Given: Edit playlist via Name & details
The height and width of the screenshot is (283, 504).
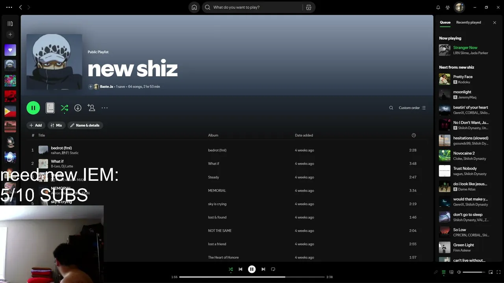Looking at the screenshot, I should pos(85,125).
